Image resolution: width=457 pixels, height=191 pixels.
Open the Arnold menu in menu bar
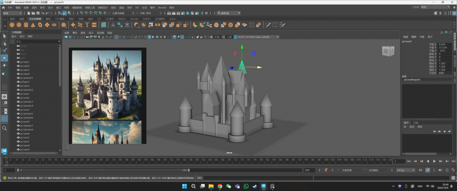click(162, 8)
